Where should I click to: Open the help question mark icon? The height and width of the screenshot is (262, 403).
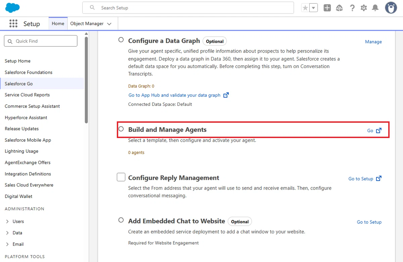click(352, 8)
